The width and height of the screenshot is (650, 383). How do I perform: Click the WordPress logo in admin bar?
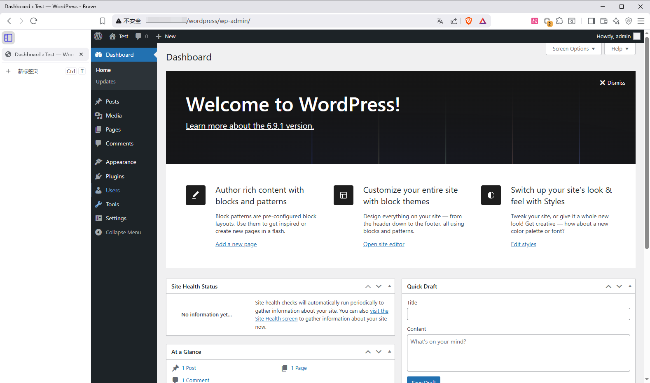coord(98,36)
